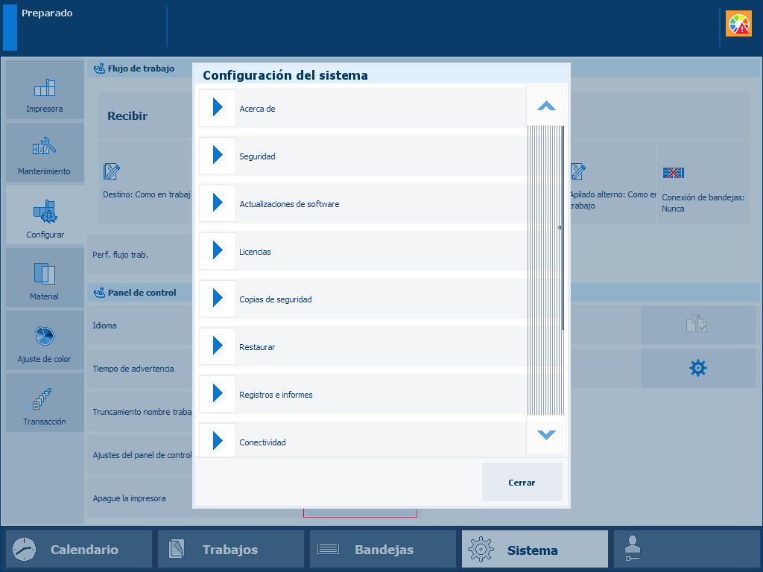This screenshot has height=572, width=763.
Task: Expand the Restaurar entry
Action: [x=218, y=346]
